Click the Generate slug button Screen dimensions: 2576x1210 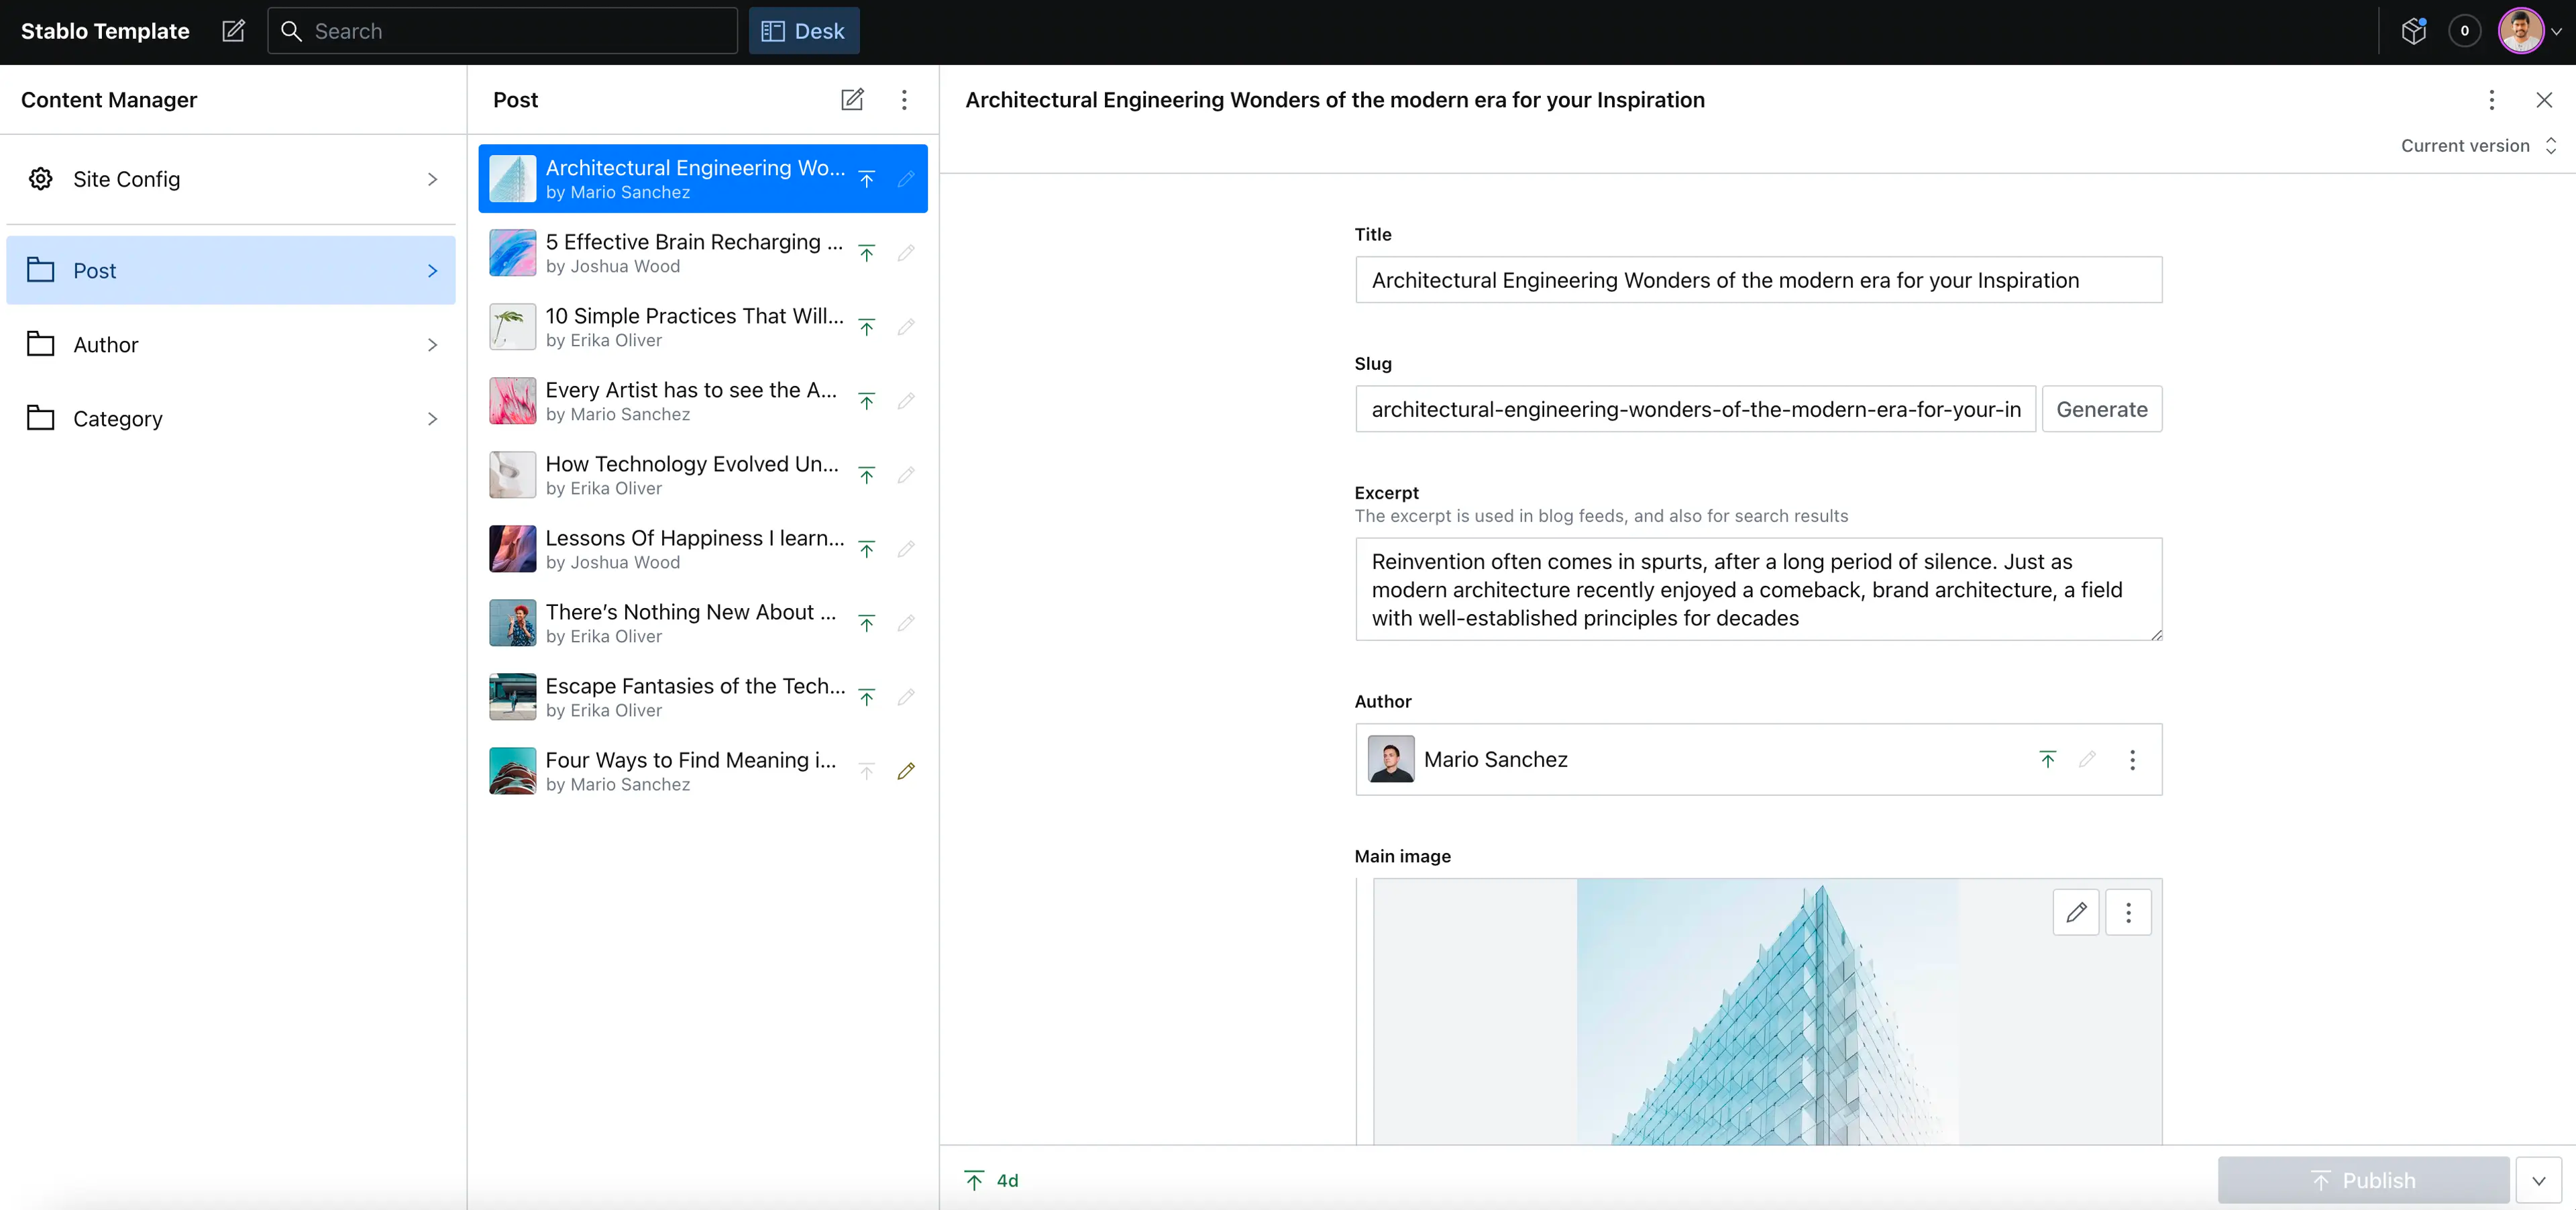[x=2101, y=409]
